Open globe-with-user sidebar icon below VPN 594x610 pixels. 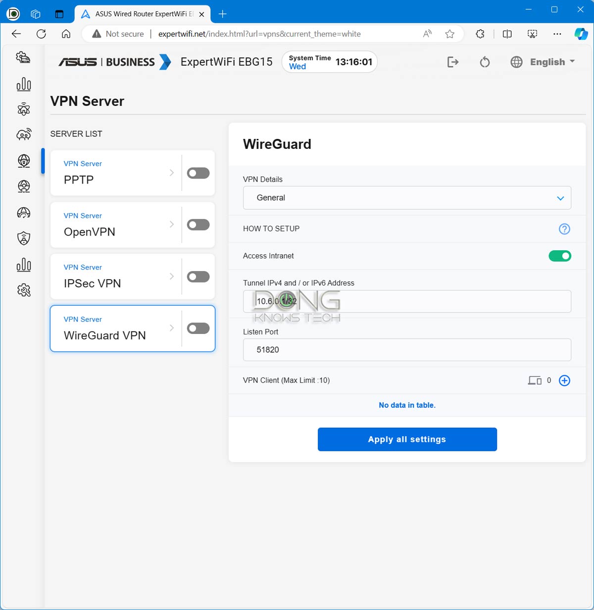(x=23, y=187)
